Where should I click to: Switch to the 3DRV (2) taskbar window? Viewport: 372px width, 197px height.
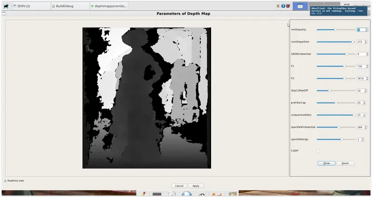coord(31,6)
